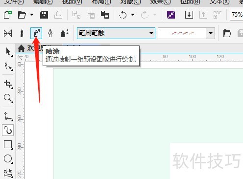The height and width of the screenshot is (179, 243).
Task: Select the Shape edit tool
Action: click(x=8, y=66)
